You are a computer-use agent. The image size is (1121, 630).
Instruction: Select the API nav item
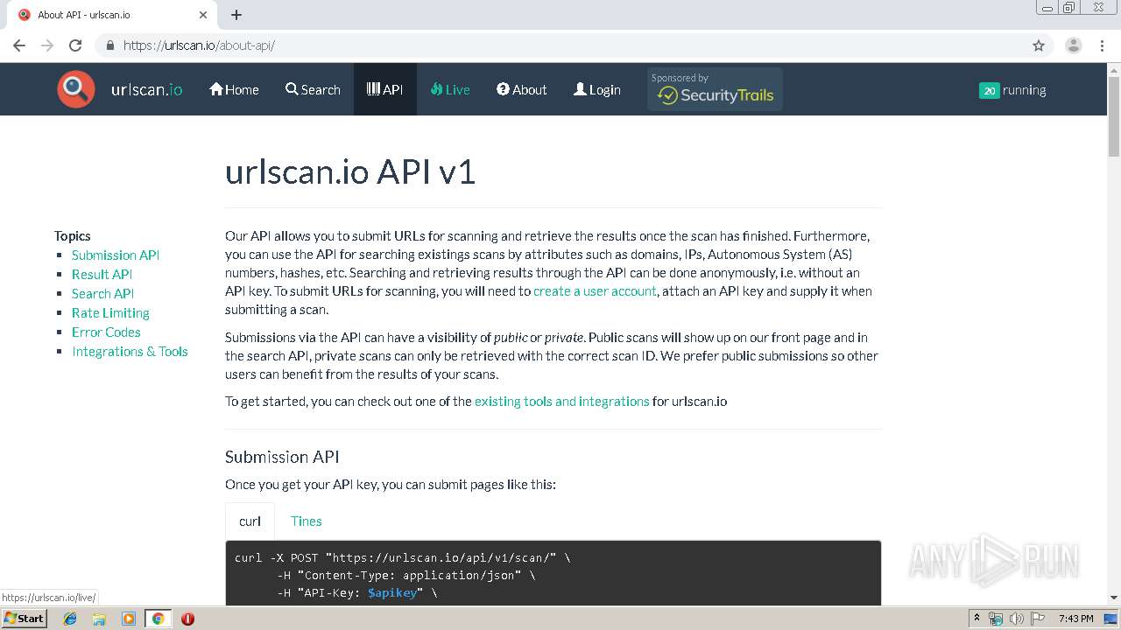point(385,89)
